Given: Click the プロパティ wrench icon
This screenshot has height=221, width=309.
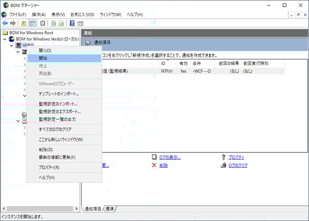Looking at the screenshot, I should (x=224, y=157).
